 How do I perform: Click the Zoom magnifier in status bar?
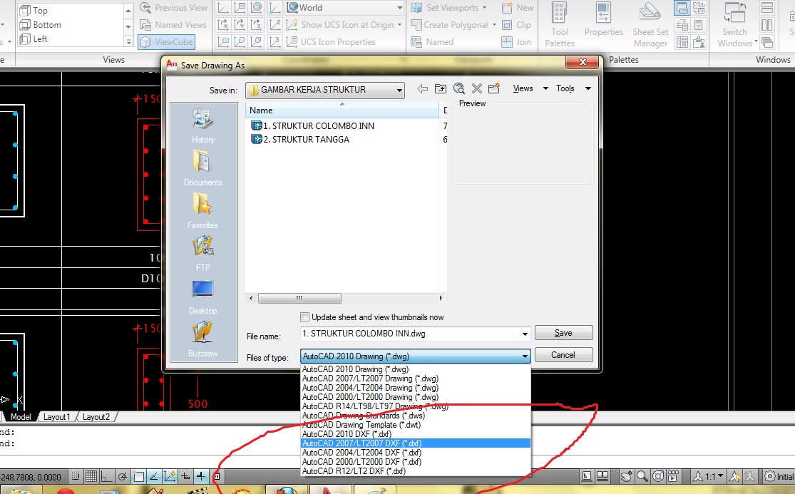[642, 476]
